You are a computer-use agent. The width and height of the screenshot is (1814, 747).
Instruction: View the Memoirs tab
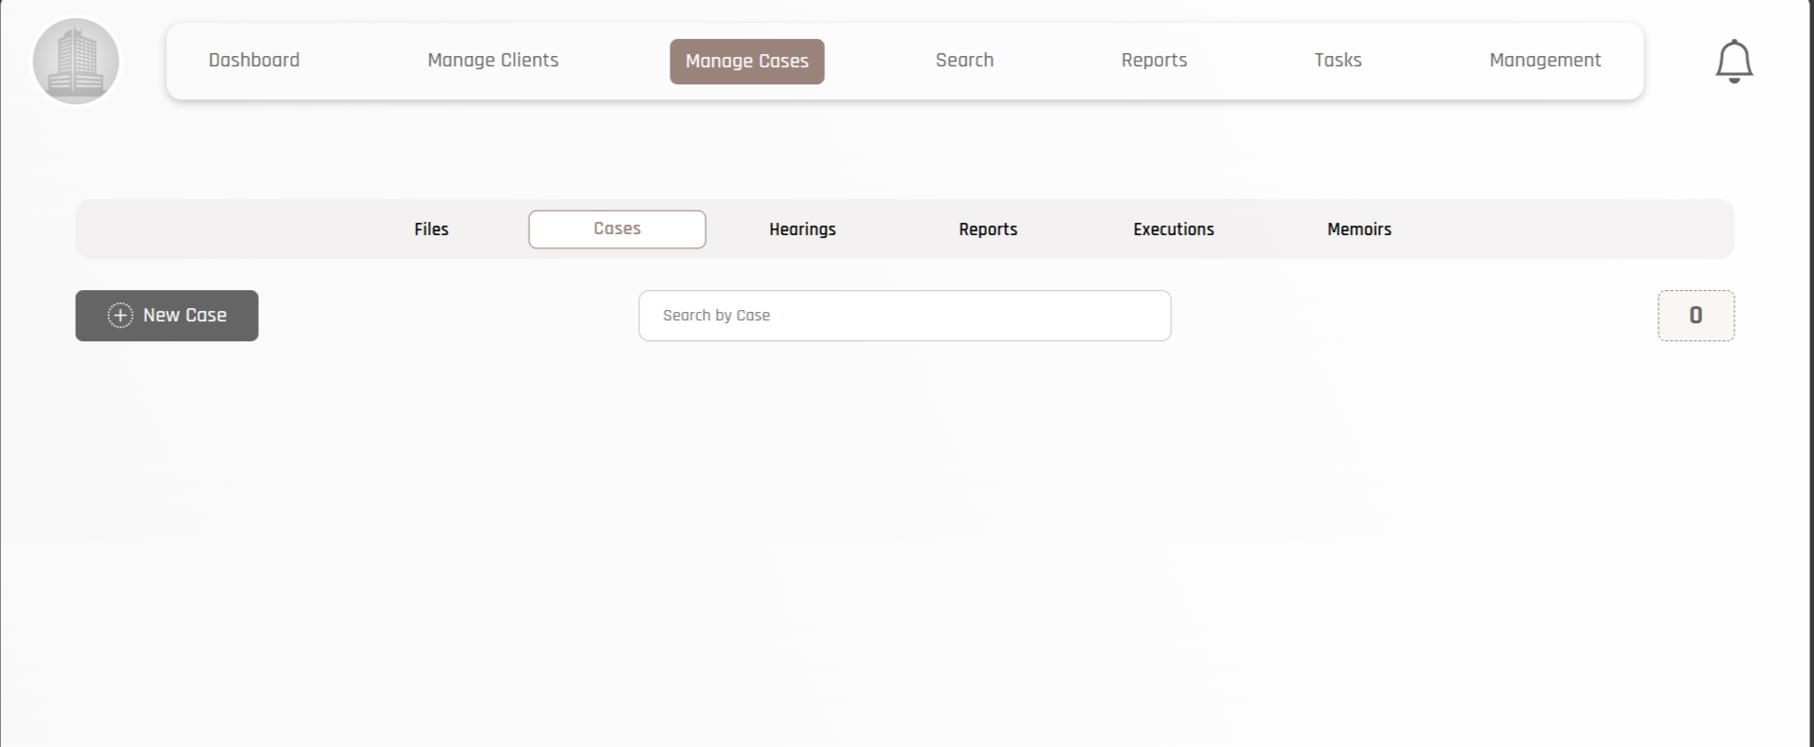point(1359,229)
